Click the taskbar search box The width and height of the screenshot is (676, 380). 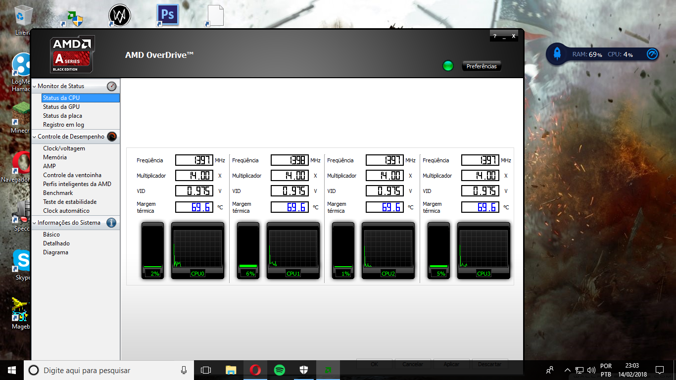109,370
